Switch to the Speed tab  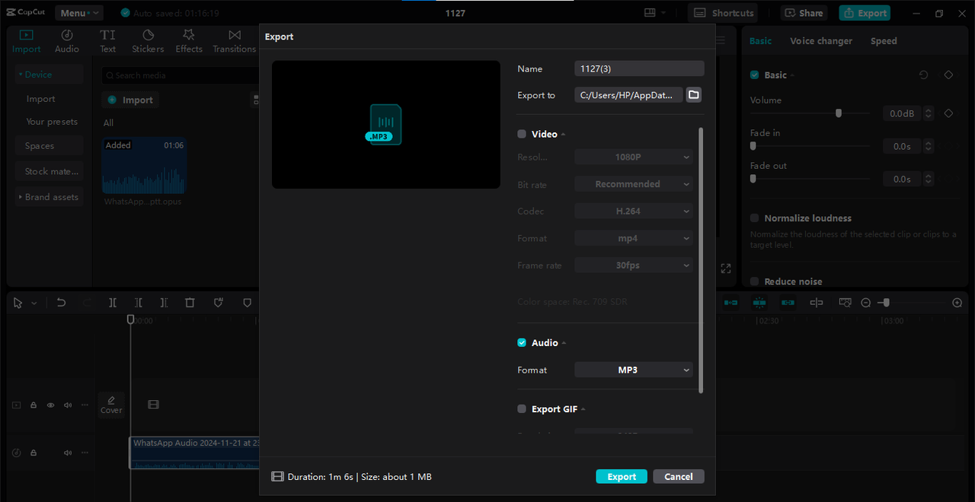(884, 41)
